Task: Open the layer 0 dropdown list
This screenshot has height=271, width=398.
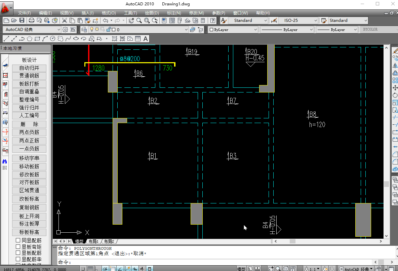Action: 186,30
